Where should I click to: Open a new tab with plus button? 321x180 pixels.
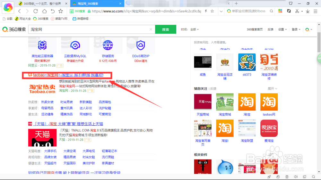click(x=236, y=4)
